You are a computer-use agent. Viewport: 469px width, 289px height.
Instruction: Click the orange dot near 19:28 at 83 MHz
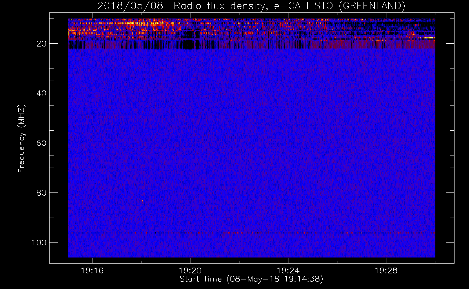395,201
